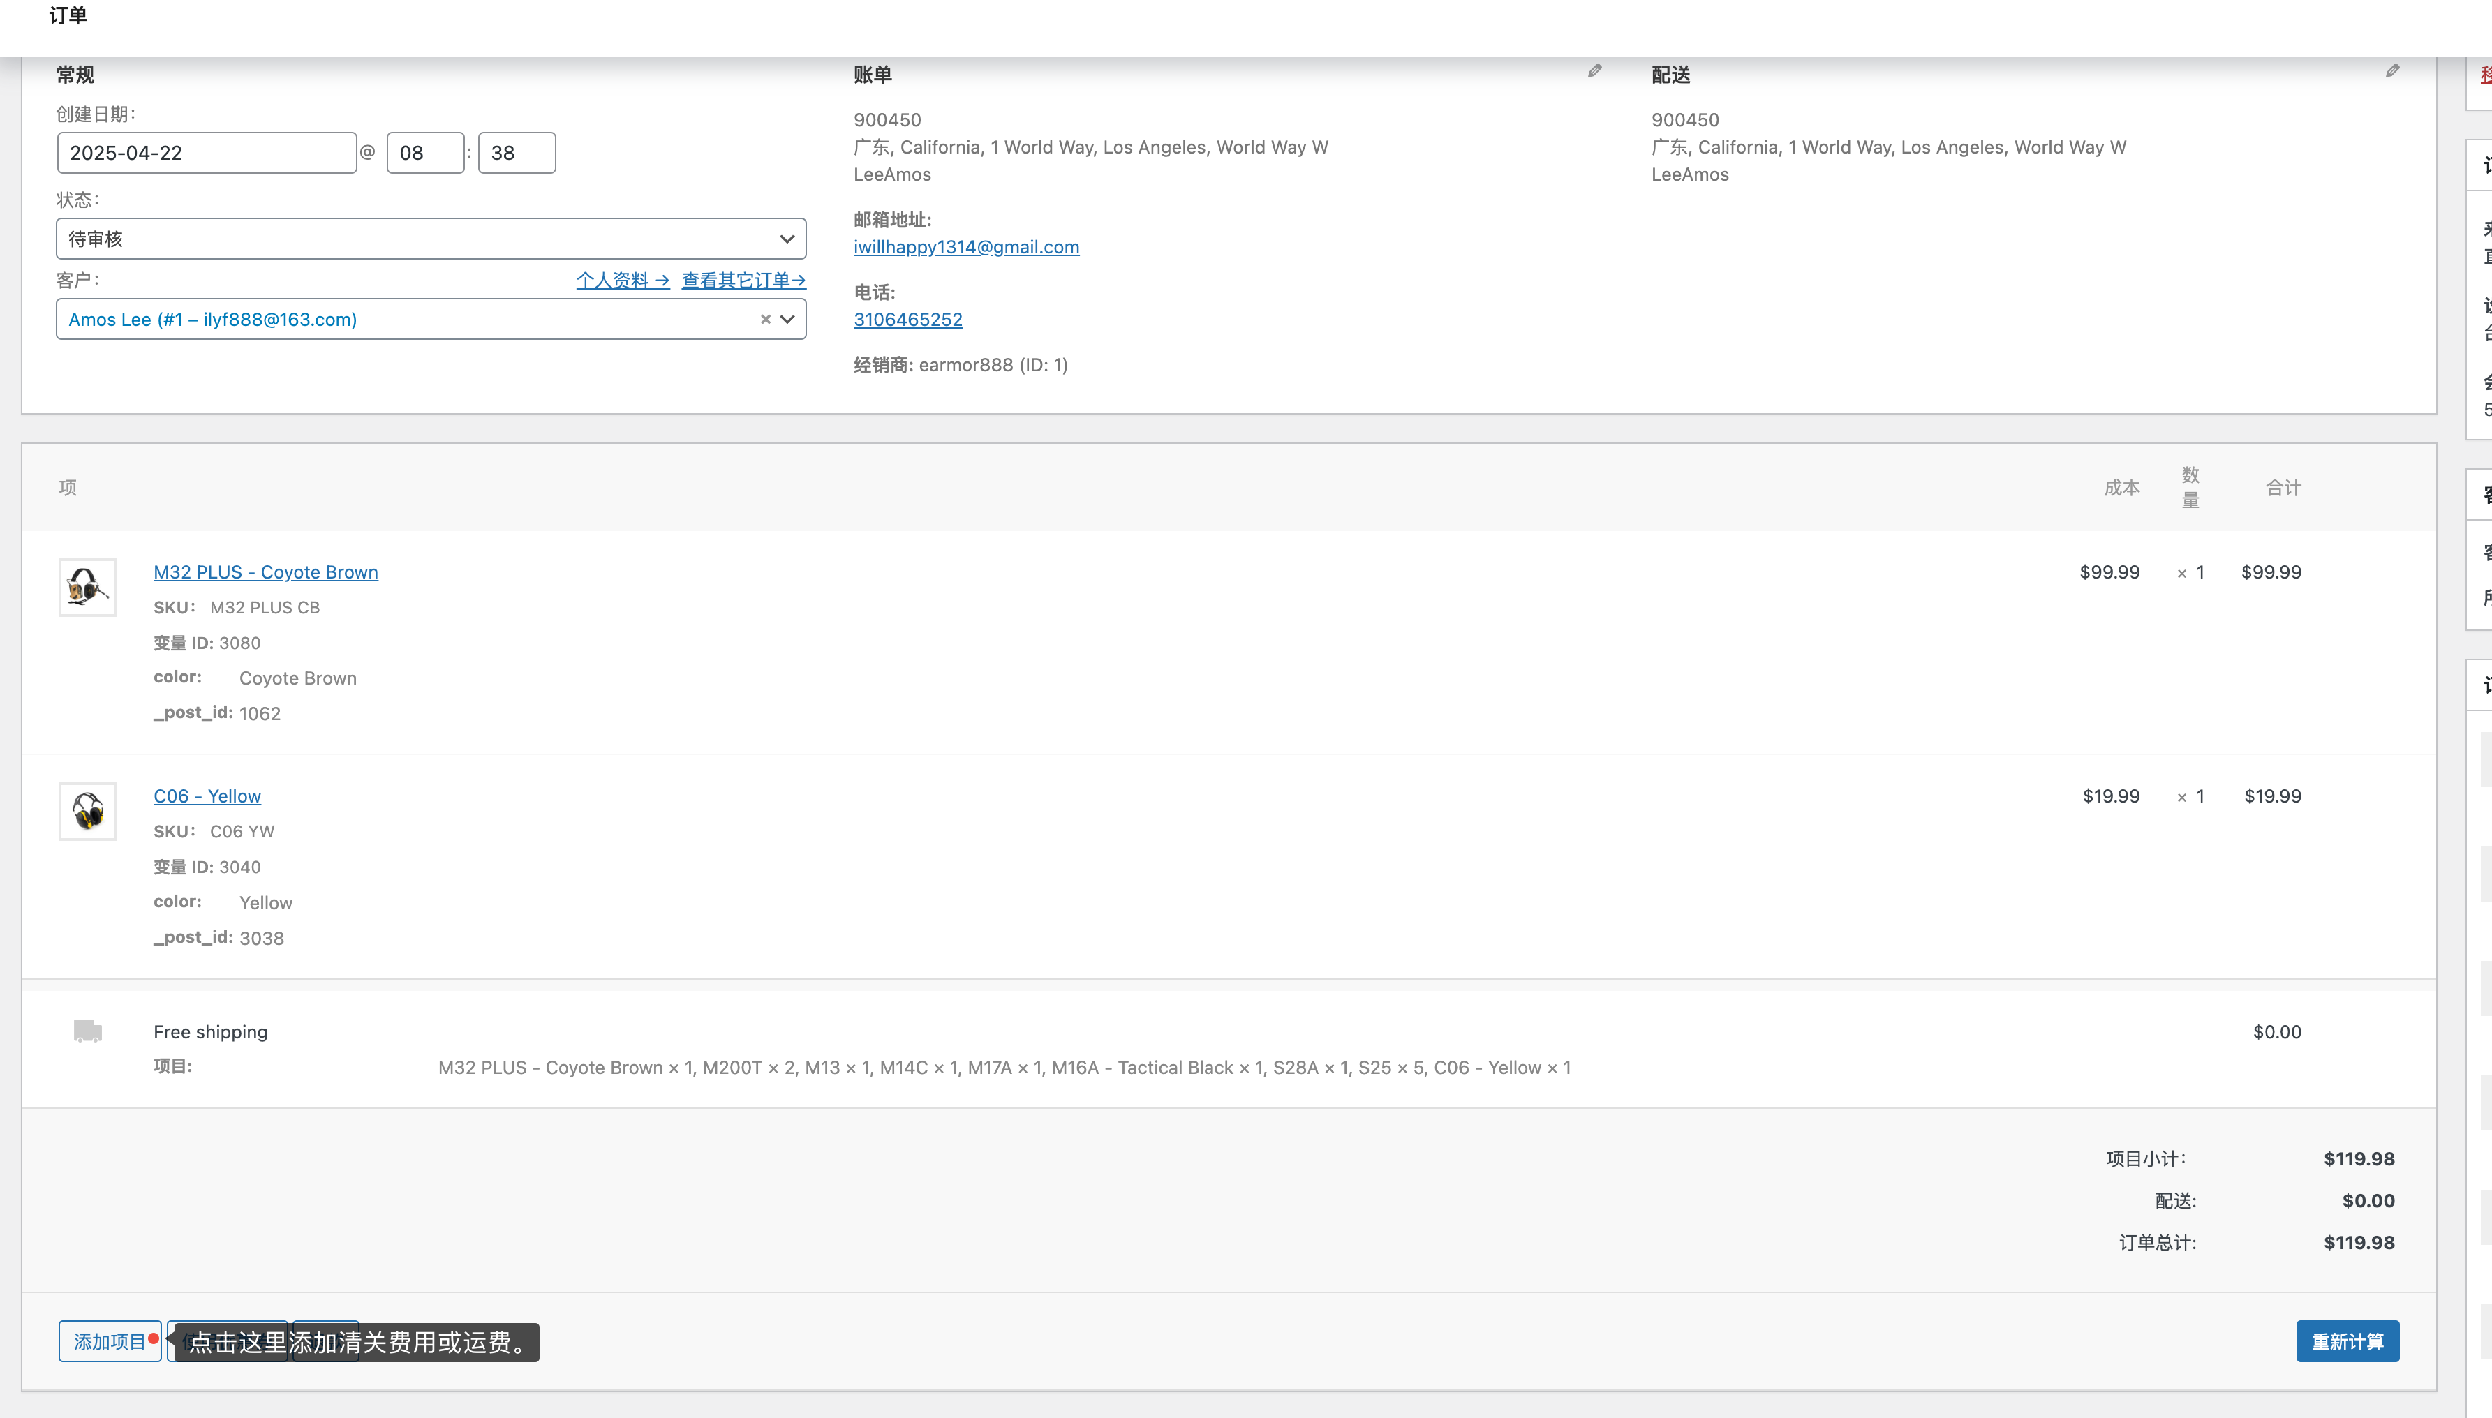Expand the customer Amos Lee dropdown arrow
The image size is (2492, 1418).
click(x=788, y=320)
